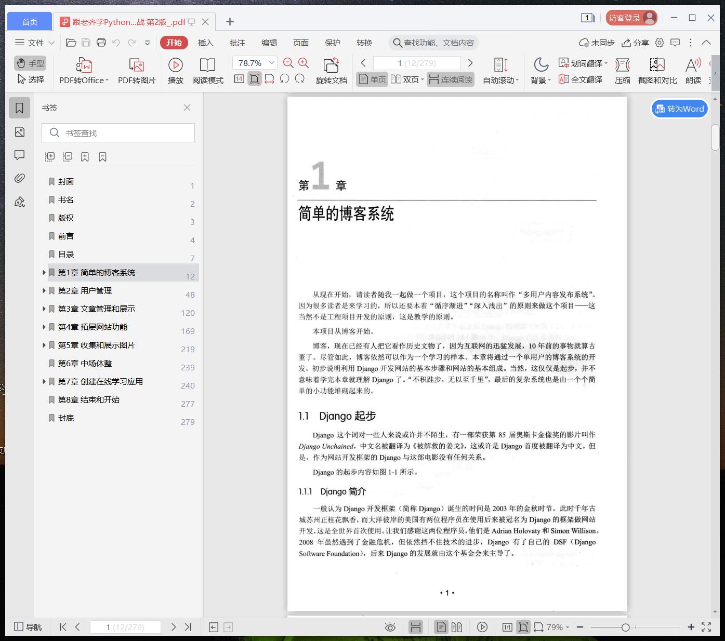The width and height of the screenshot is (725, 641).
Task: Click search box 查找功能、文档内容
Action: pos(433,43)
